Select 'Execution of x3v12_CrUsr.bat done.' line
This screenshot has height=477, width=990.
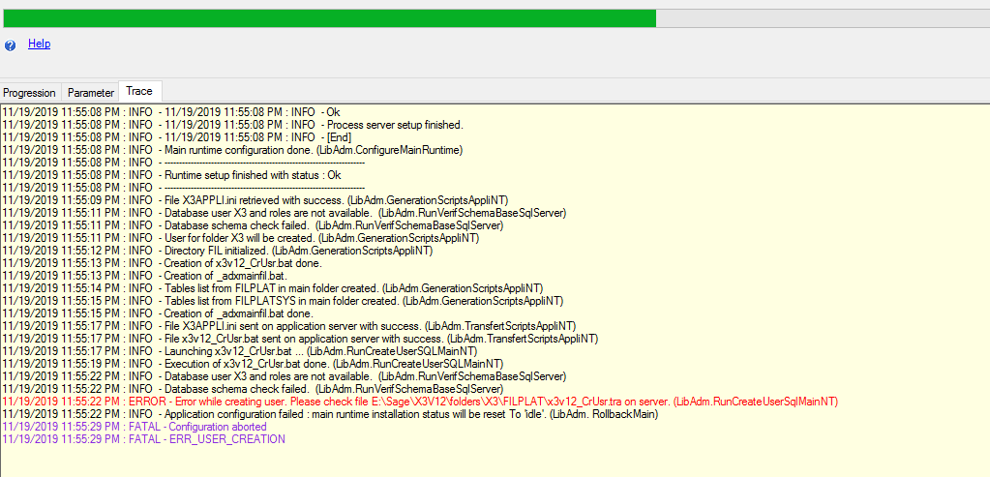point(253,364)
